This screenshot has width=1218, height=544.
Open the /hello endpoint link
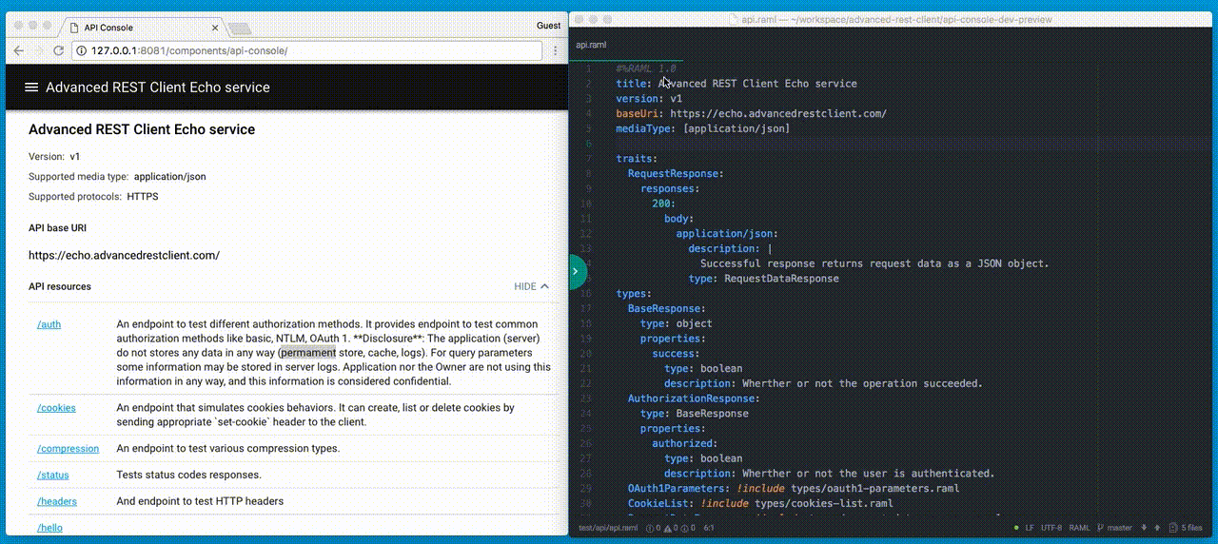50,527
